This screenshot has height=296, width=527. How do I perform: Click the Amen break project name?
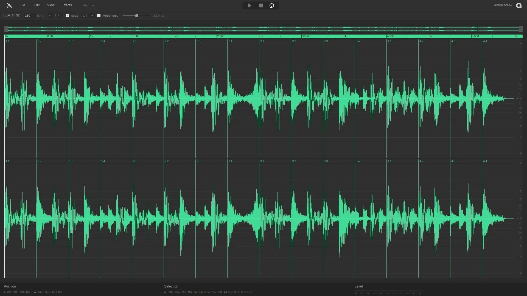coord(503,5)
